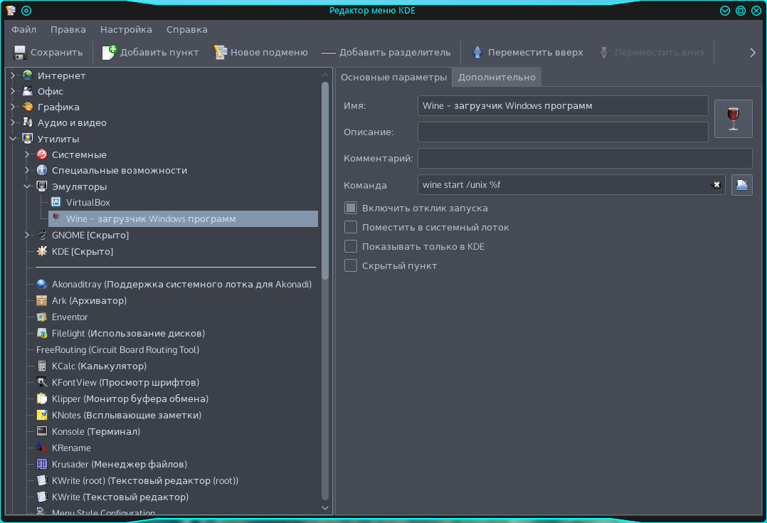Select 'KWrite (root)' entry in tree
Image resolution: width=767 pixels, height=523 pixels.
(x=145, y=480)
